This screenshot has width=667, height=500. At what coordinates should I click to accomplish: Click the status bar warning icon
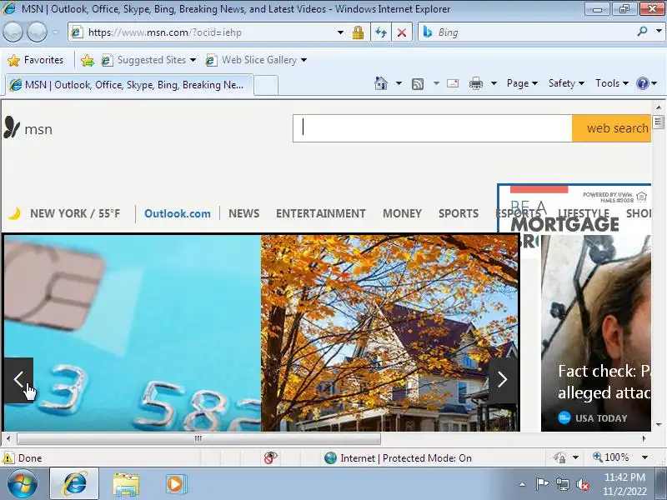tap(8, 457)
